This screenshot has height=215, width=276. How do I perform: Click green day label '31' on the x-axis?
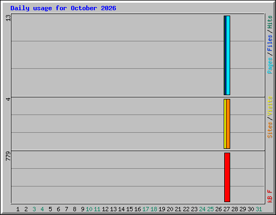click(259, 209)
